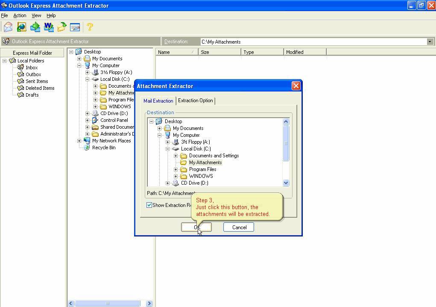Switch to the Mail Extraction tab
This screenshot has width=436, height=307.
click(x=158, y=101)
